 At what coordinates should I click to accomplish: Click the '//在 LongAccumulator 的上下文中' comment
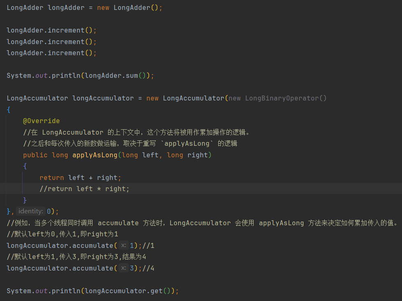click(x=136, y=132)
